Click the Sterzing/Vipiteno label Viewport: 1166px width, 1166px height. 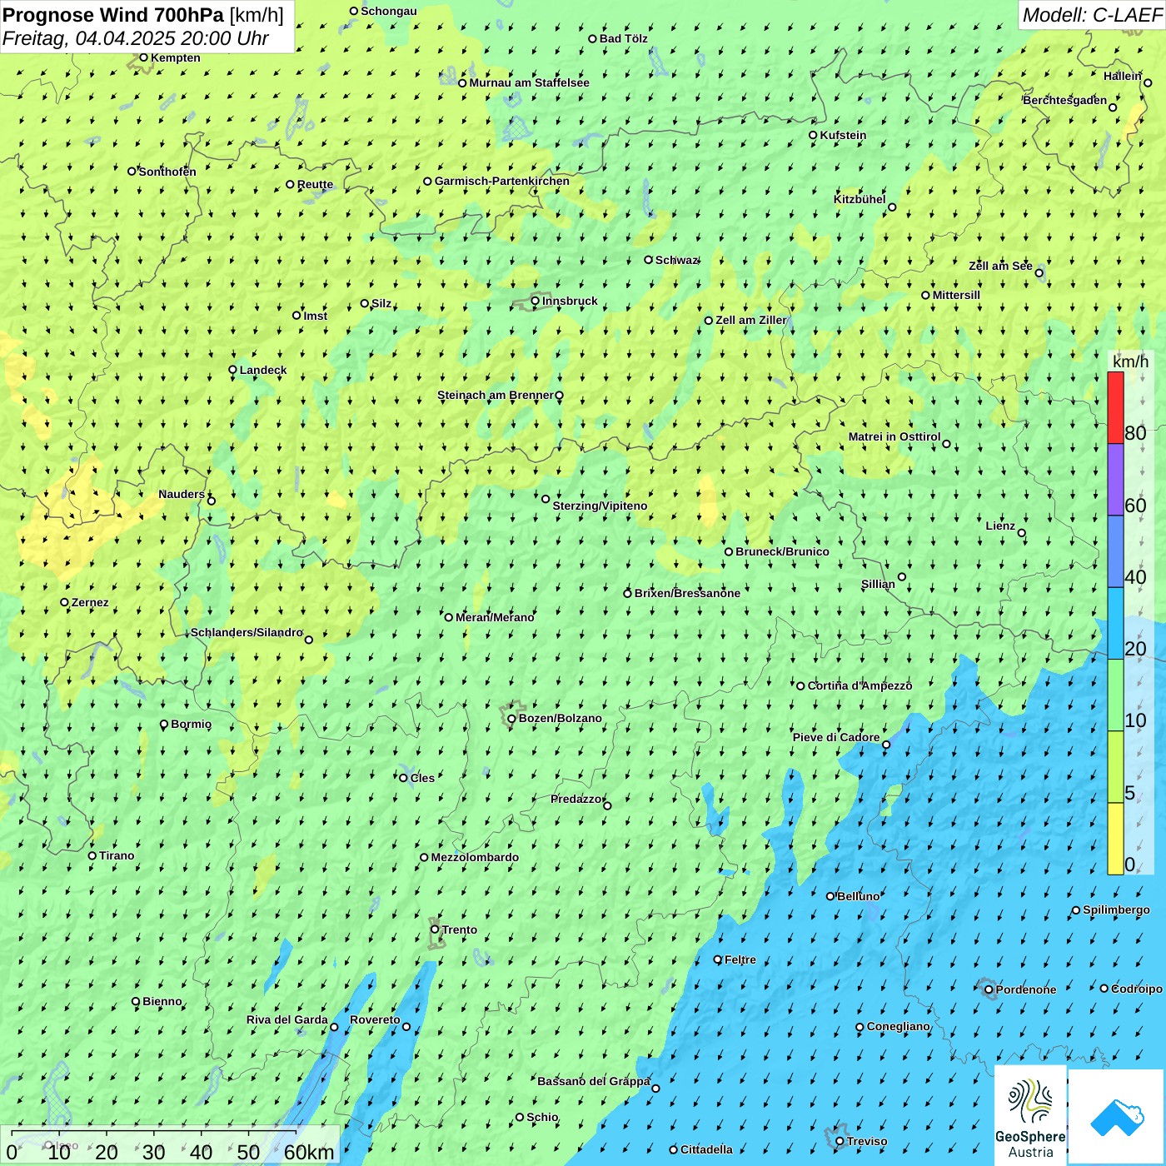[600, 506]
